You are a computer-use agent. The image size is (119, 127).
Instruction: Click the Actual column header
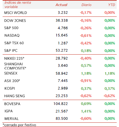click(61, 5)
